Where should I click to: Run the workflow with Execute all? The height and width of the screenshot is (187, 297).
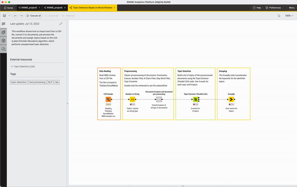tap(34, 16)
